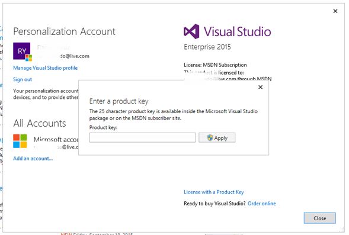Click the RY profile avatar

(x=22, y=51)
